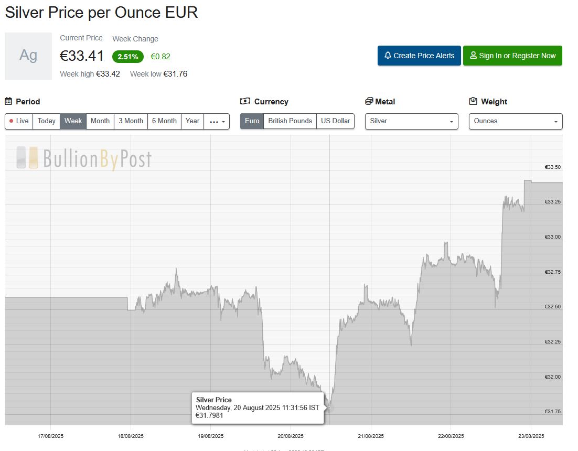Click the €32.00 y-axis label

coord(553,377)
